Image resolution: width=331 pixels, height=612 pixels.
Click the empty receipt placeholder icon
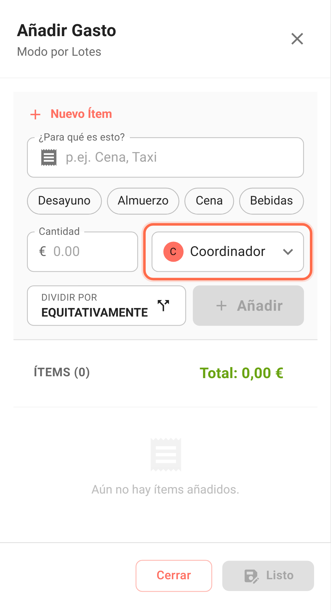click(x=166, y=455)
